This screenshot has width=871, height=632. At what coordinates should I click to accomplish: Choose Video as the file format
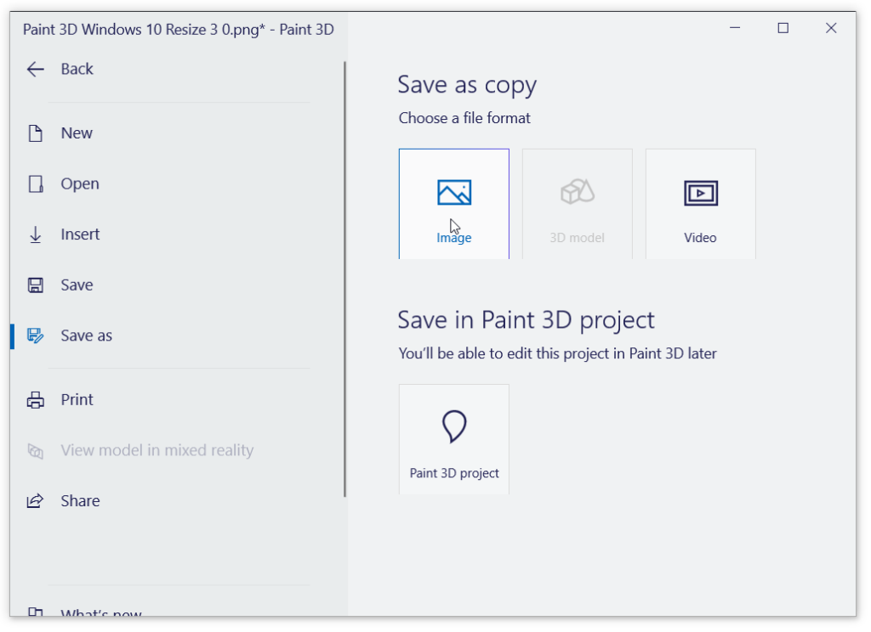pyautogui.click(x=700, y=204)
